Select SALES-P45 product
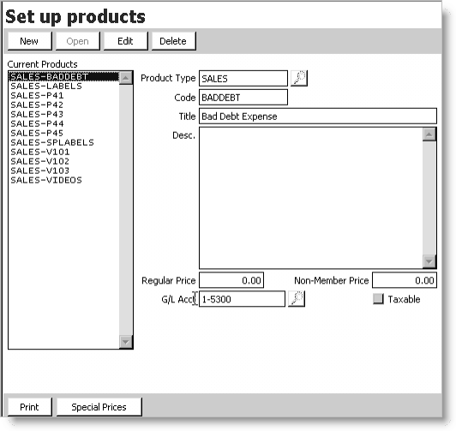Viewport: 456px width, 431px height. [63, 133]
